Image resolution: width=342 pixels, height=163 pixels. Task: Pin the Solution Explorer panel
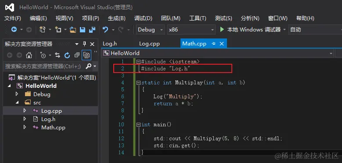pos(85,44)
